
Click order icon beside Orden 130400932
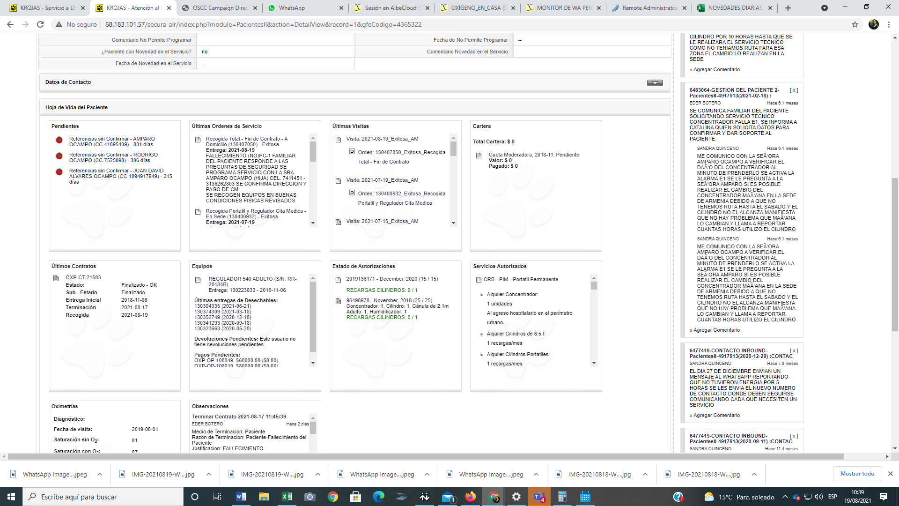click(352, 193)
